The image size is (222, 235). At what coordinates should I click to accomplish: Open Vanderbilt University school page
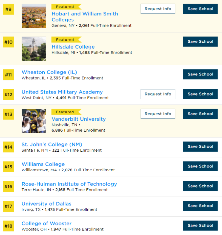78,119
